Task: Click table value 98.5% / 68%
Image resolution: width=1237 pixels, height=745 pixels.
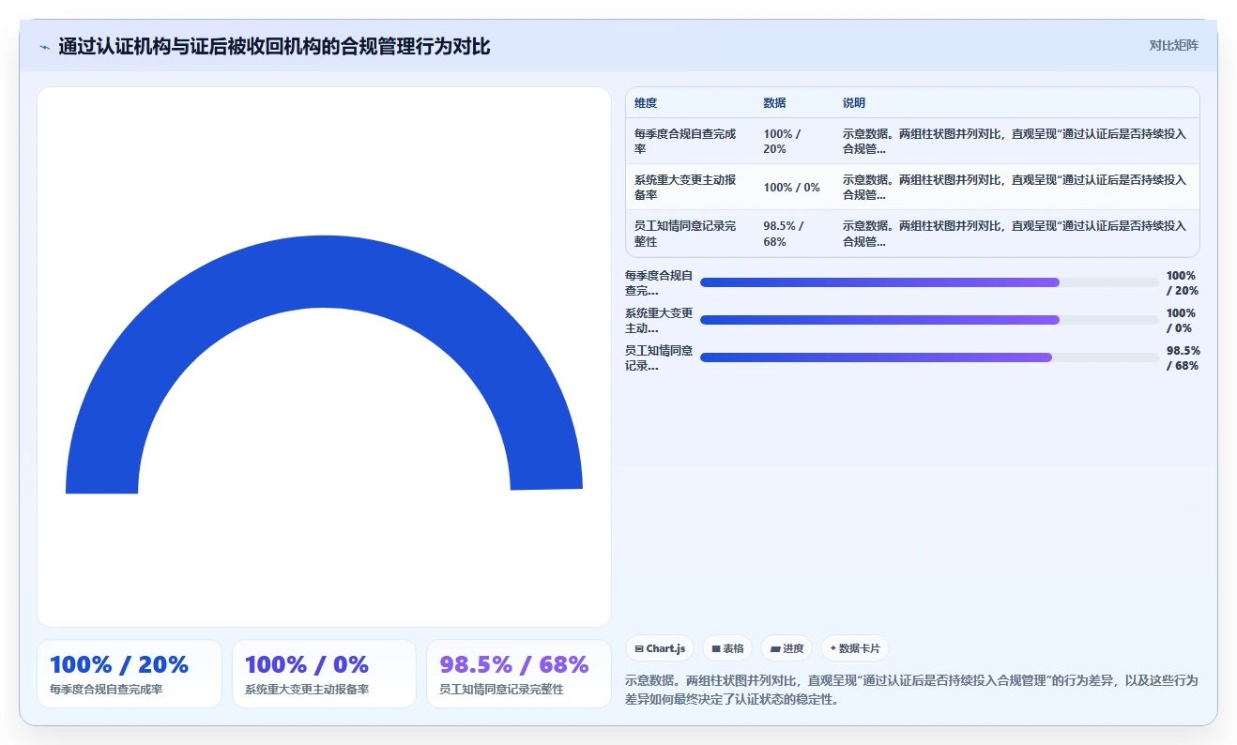Action: [x=785, y=233]
